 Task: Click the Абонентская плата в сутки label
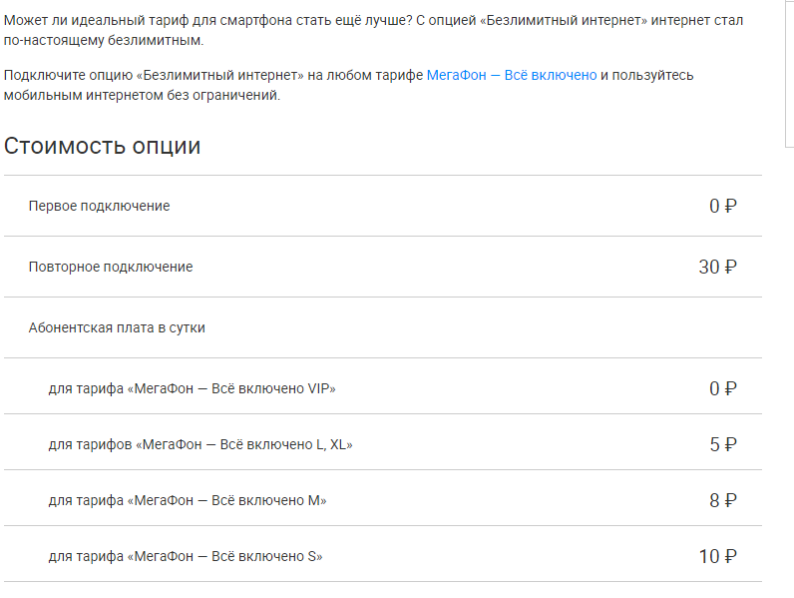click(x=117, y=327)
